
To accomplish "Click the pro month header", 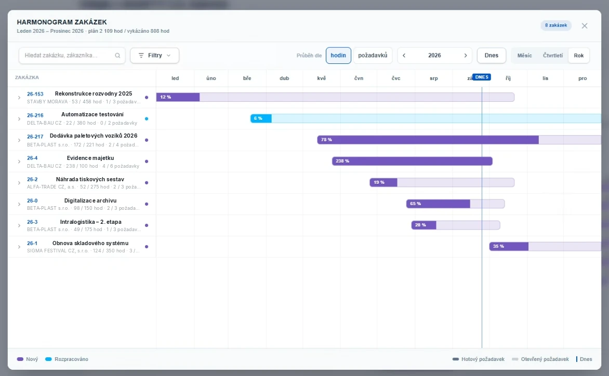I will (582, 78).
